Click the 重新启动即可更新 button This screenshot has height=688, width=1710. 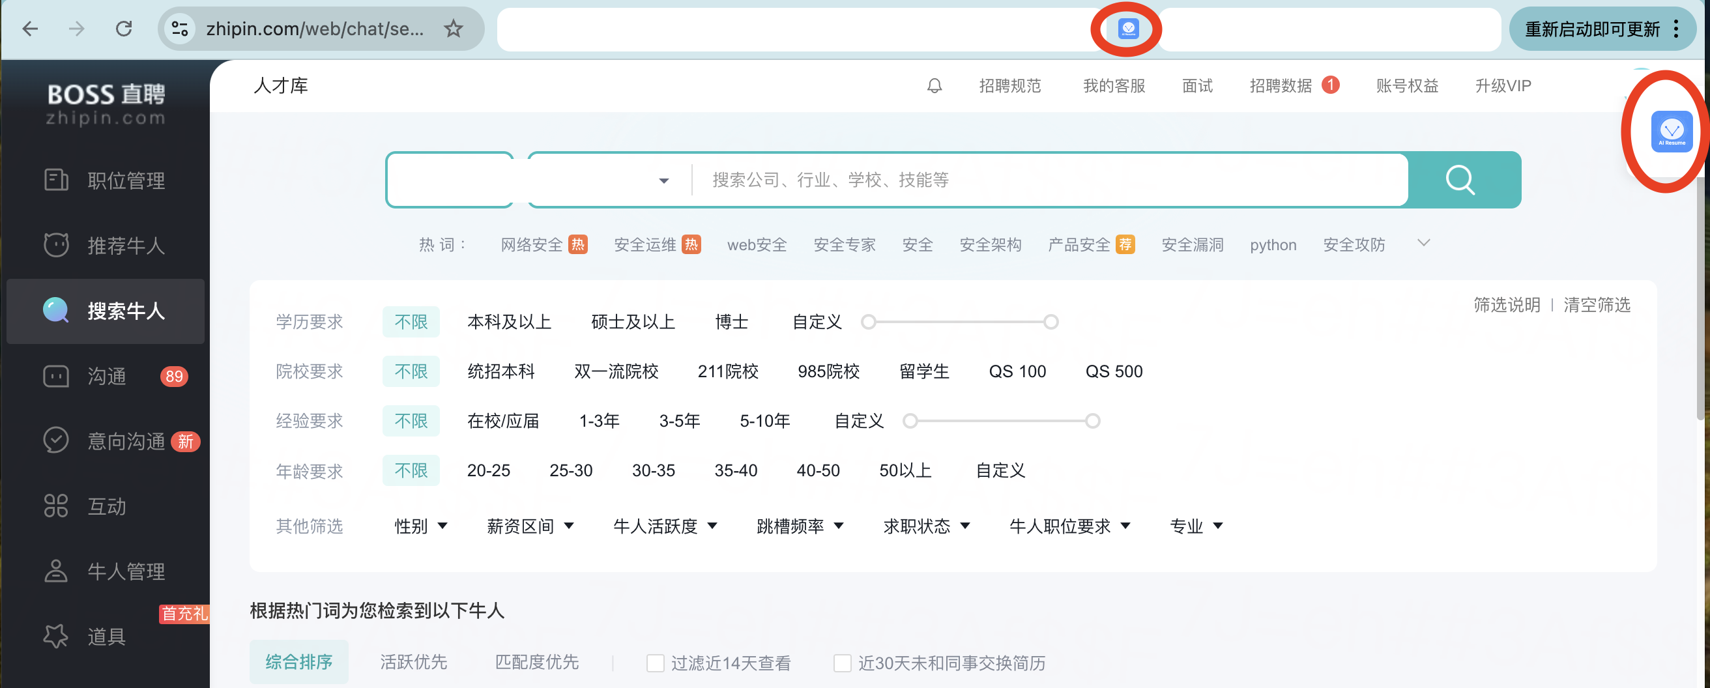1593,29
